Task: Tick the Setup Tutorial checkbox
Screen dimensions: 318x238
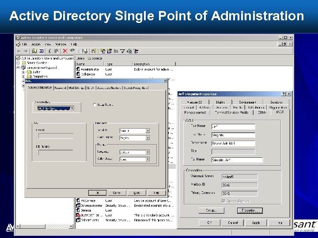Action: [95, 104]
